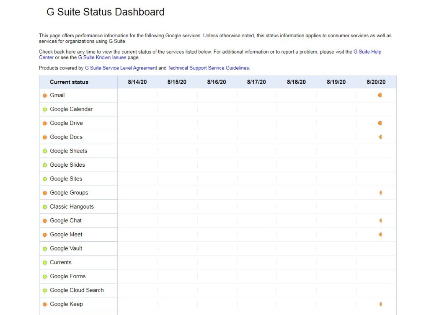The width and height of the screenshot is (429, 315).
Task: Click Google Groups incident marker under 8/20/20
Action: point(381,193)
